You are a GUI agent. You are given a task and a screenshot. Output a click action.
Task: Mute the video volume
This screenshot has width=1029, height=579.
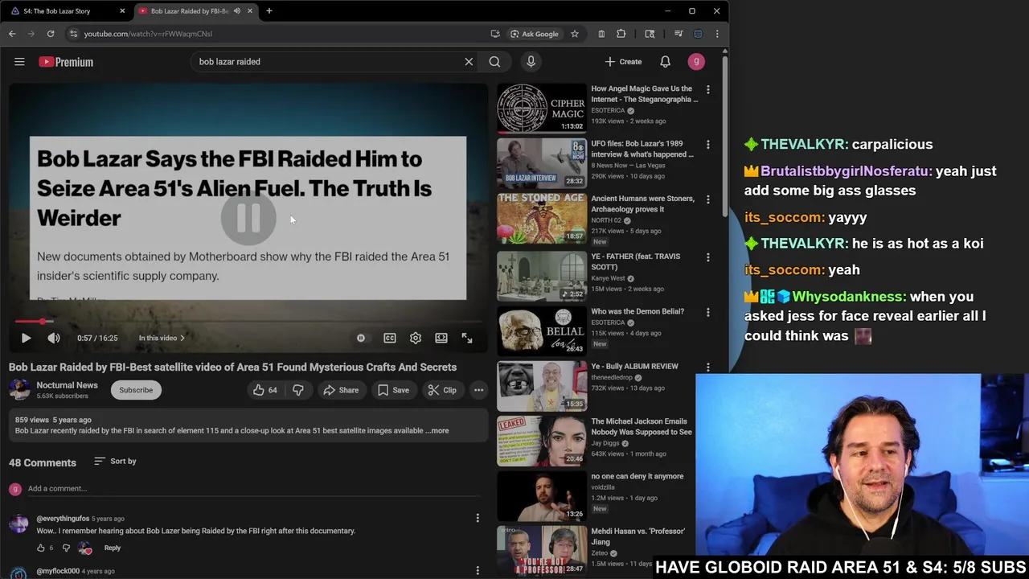[x=54, y=339]
